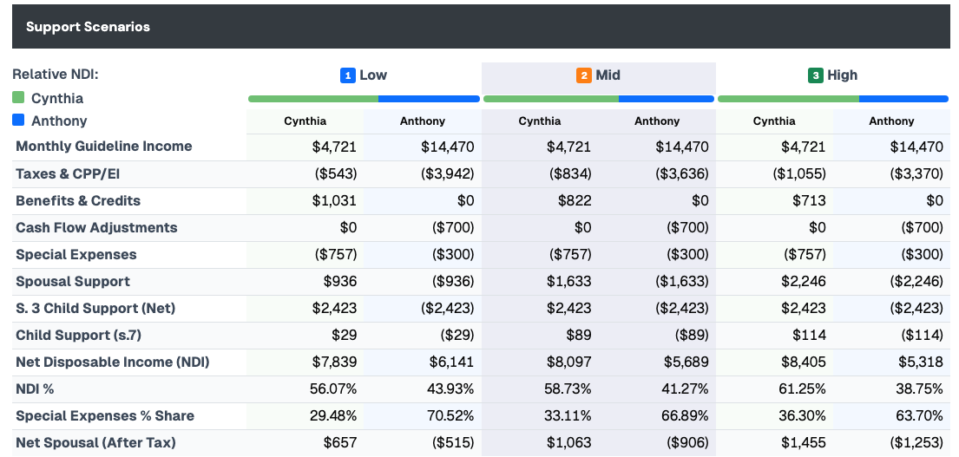
Task: Click the orange number 2 Mid badge
Action: 584,75
